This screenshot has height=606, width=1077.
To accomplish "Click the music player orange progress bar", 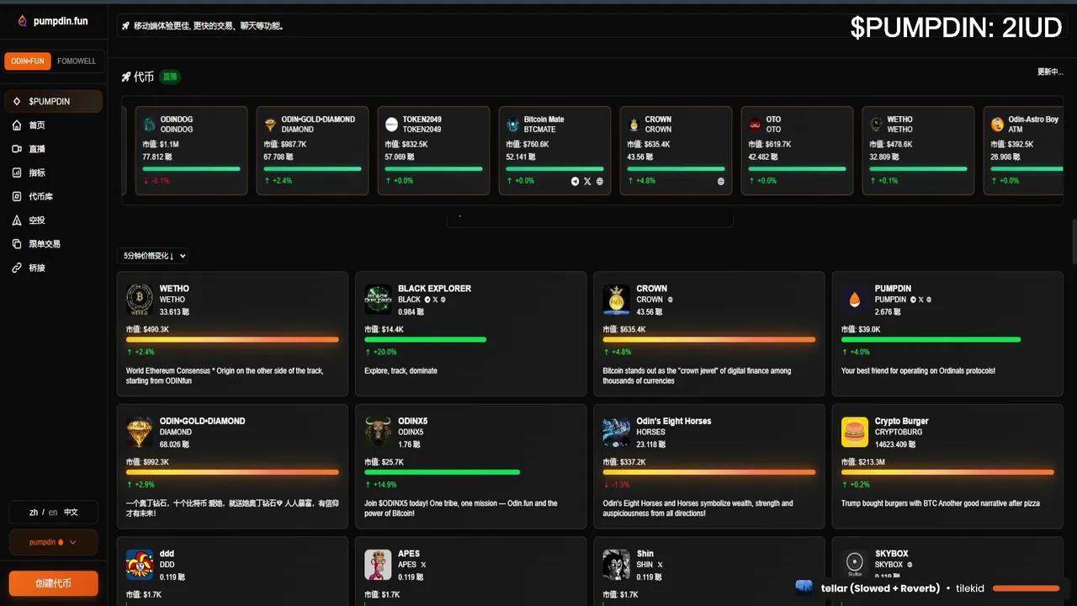I will [1026, 588].
